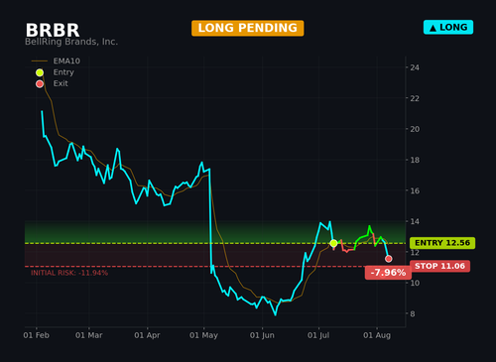Click the 01 May axis label
Image resolution: width=496 pixels, height=362 pixels.
tap(203, 335)
